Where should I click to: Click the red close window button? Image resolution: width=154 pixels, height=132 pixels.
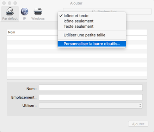(4, 3)
